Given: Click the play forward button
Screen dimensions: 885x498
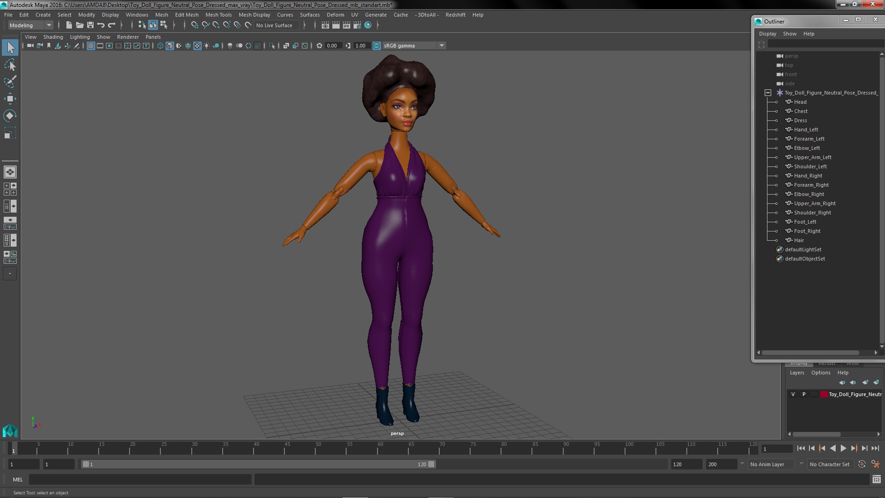Looking at the screenshot, I should [843, 448].
